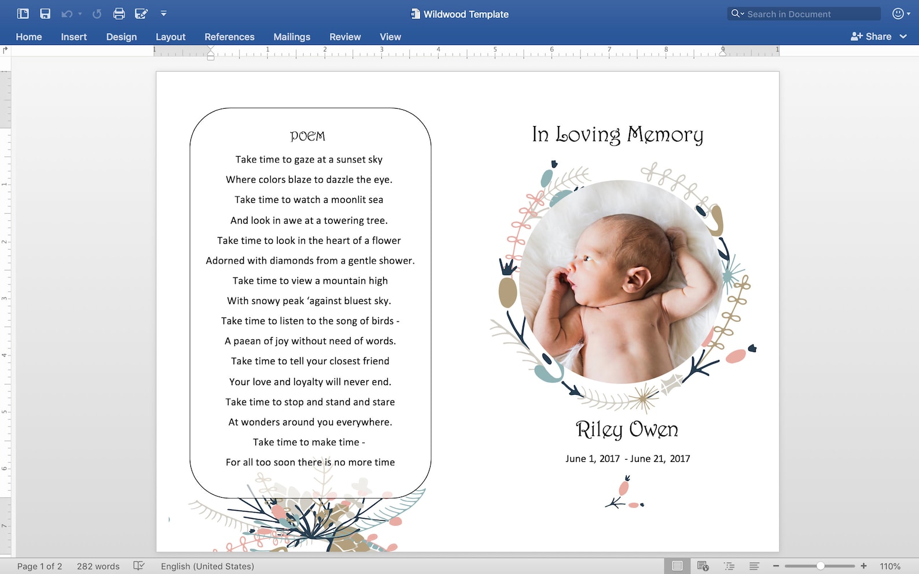Switch to the Review tab
The width and height of the screenshot is (919, 574).
click(x=345, y=36)
